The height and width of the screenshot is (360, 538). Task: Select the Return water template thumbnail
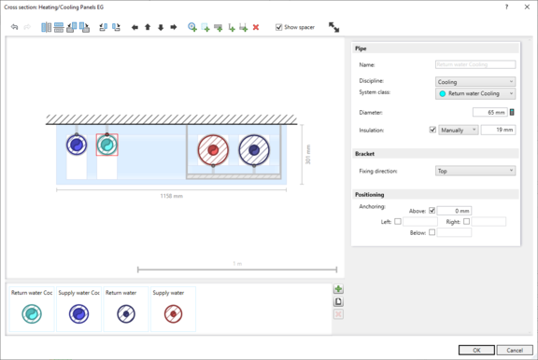point(126,310)
